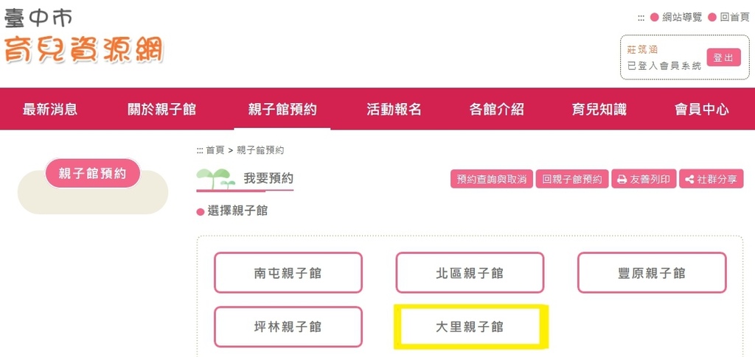Open the 最新消息 menu item

[50, 110]
